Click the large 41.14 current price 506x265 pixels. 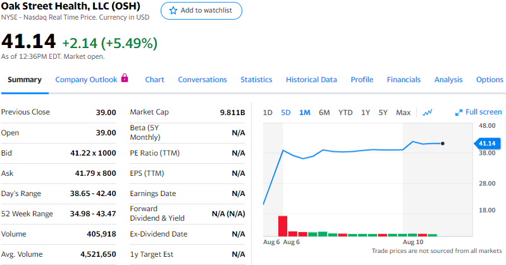[x=28, y=42]
